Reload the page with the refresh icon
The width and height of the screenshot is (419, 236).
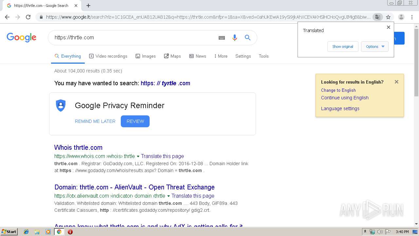pos(28,17)
